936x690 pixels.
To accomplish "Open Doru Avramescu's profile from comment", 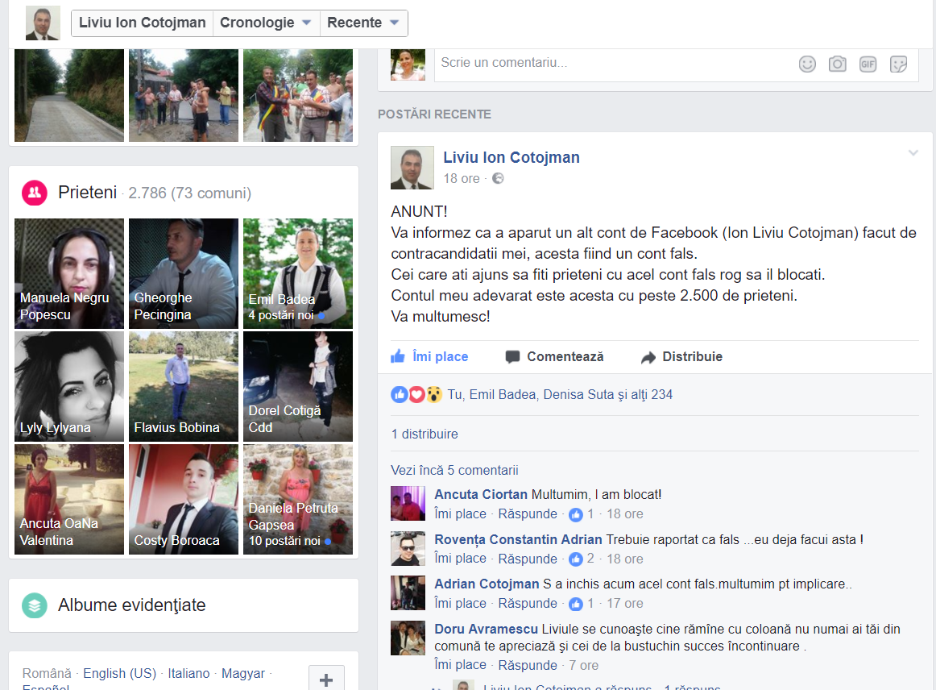I will (486, 629).
